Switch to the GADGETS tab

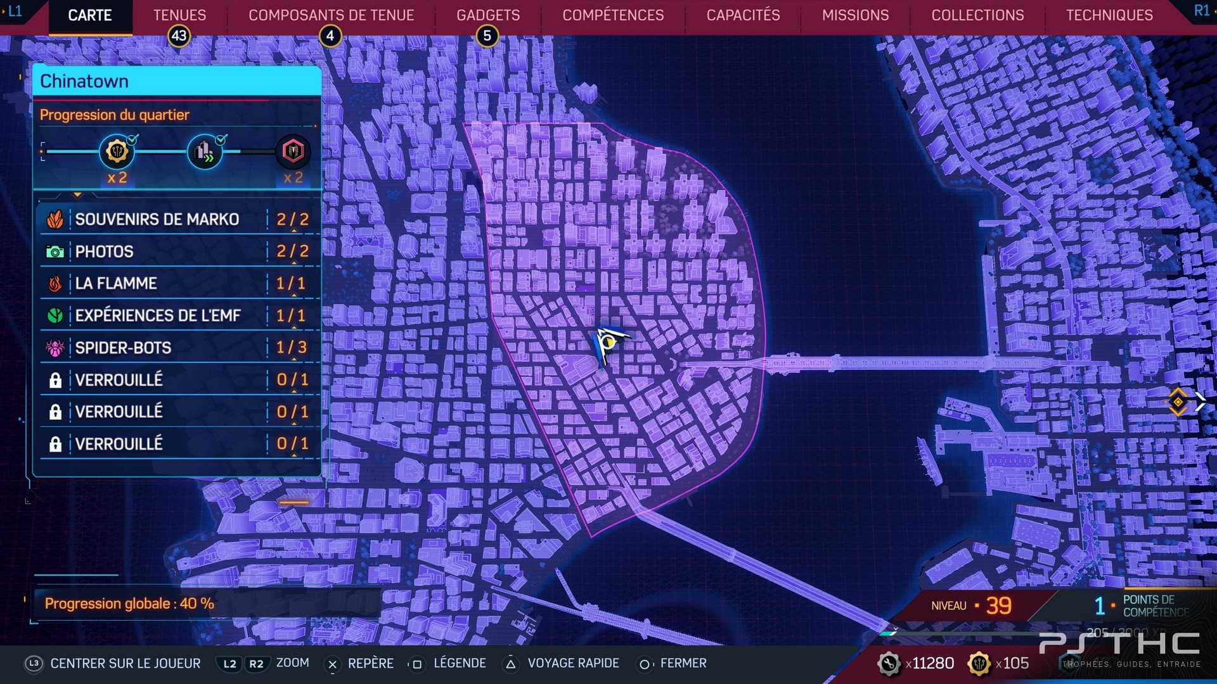click(488, 15)
